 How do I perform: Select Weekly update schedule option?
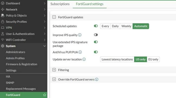coord(126,26)
